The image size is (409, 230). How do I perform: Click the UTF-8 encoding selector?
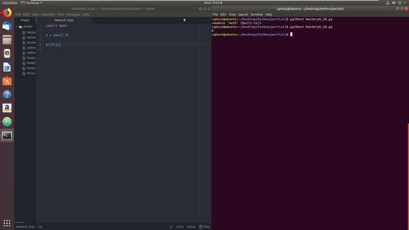pyautogui.click(x=180, y=227)
